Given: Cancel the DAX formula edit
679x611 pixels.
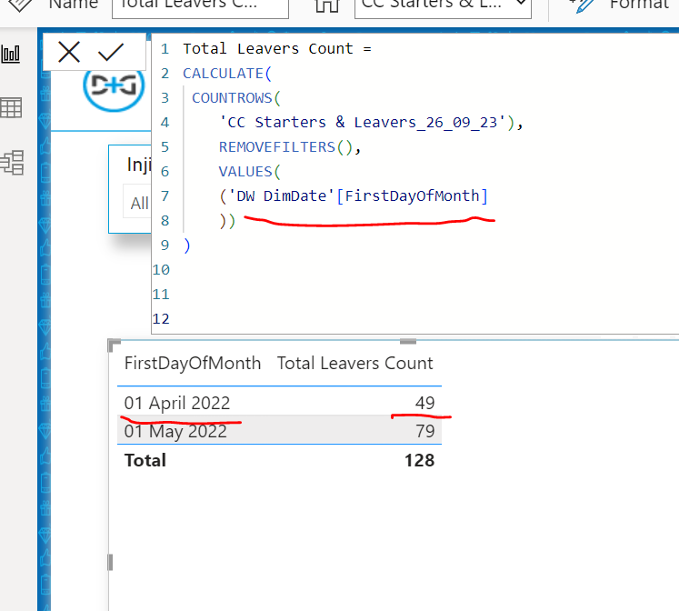Looking at the screenshot, I should click(69, 53).
